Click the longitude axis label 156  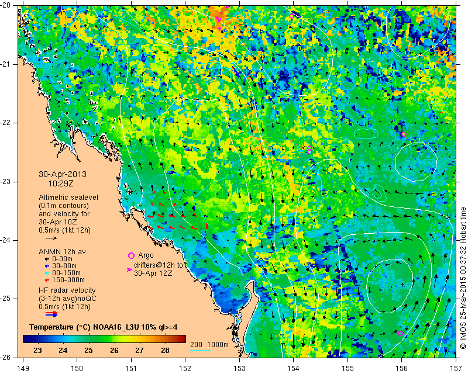point(402,368)
